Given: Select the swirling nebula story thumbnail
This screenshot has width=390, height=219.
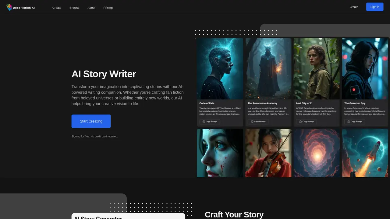Looking at the screenshot, I should pyautogui.click(x=317, y=153).
